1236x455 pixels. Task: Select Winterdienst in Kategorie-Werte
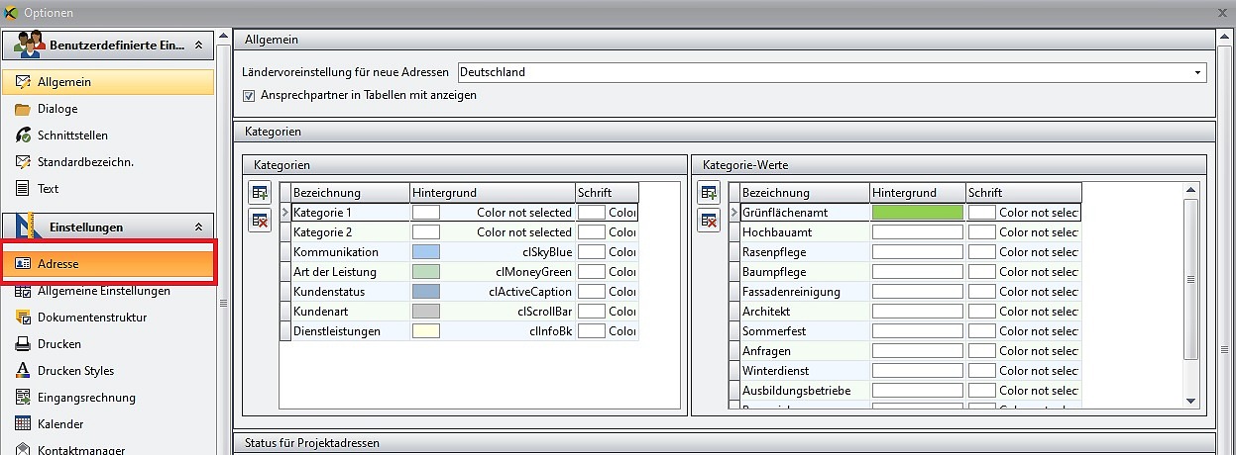click(775, 371)
